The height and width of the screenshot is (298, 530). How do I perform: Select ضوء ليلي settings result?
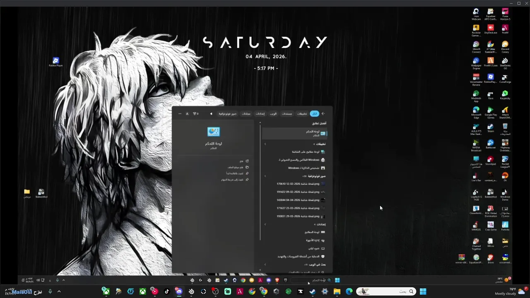pos(294,248)
